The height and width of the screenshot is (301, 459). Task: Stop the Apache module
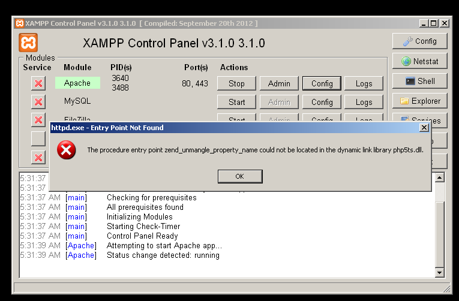[236, 83]
